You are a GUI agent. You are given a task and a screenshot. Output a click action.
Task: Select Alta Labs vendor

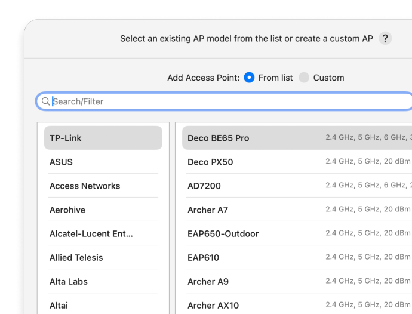103,281
